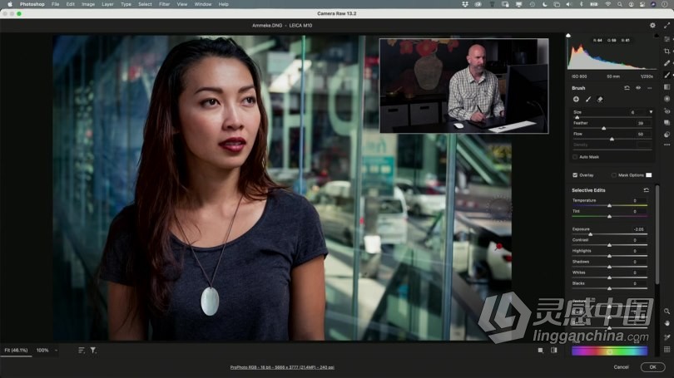The height and width of the screenshot is (378, 674).
Task: Open the Layer menu
Action: coord(107,4)
